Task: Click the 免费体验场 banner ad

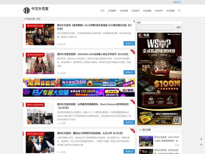Action: coord(79,83)
